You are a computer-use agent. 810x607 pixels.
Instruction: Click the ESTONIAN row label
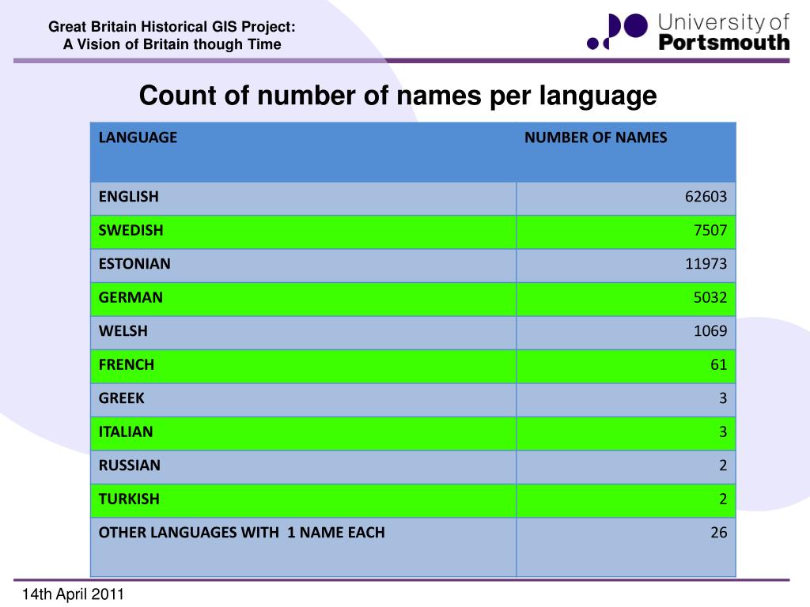(x=134, y=264)
